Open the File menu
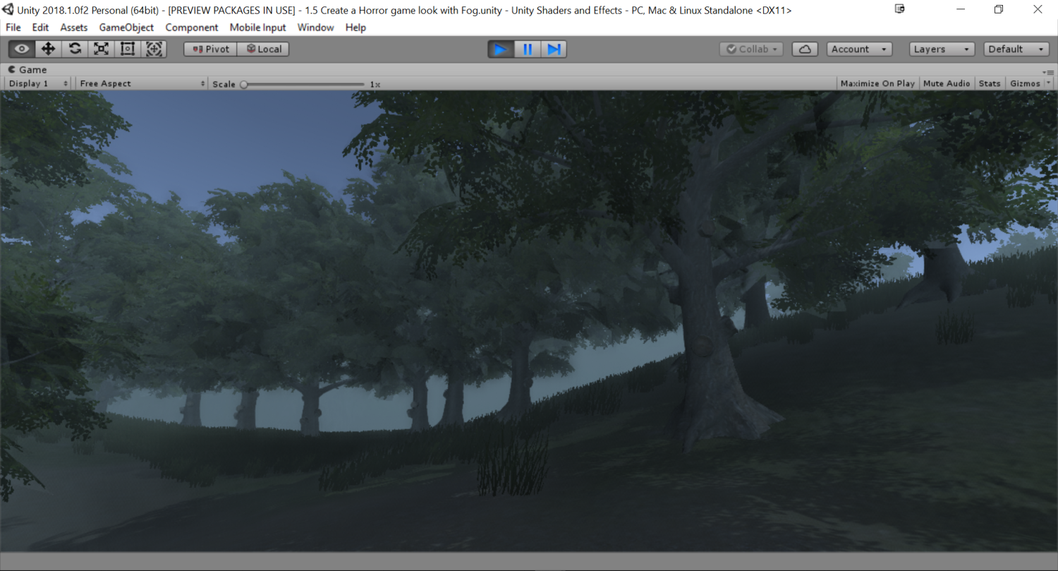The width and height of the screenshot is (1058, 571). point(13,28)
